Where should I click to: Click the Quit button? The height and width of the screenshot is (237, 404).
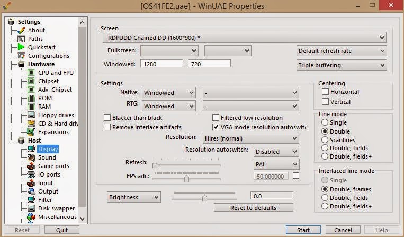tap(62, 230)
